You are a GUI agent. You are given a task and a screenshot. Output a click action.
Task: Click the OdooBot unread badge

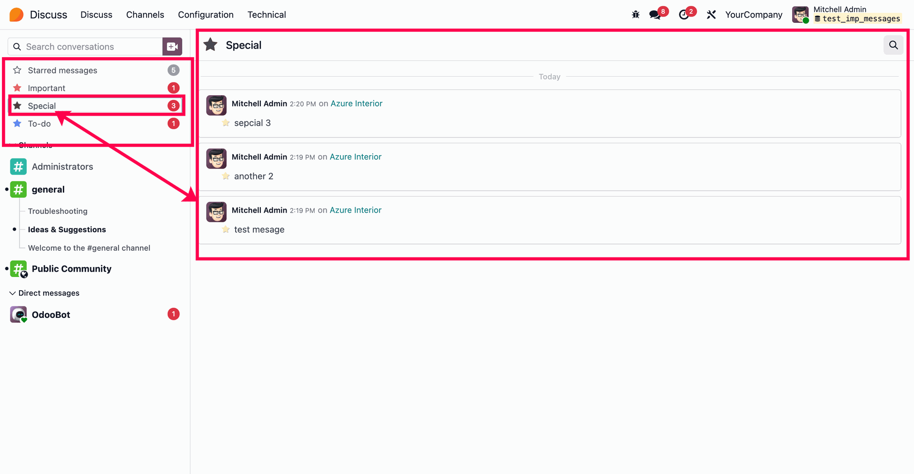pyautogui.click(x=173, y=314)
